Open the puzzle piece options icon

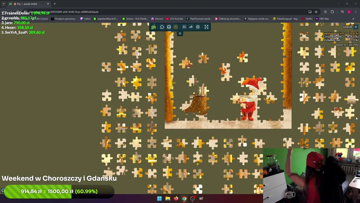(x=162, y=27)
